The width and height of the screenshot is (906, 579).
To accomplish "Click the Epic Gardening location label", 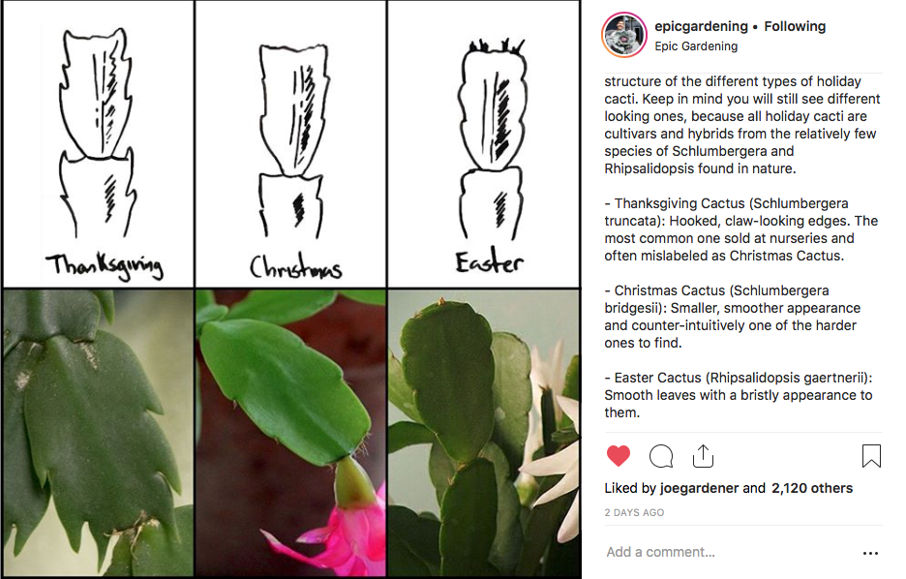I will pos(696,46).
